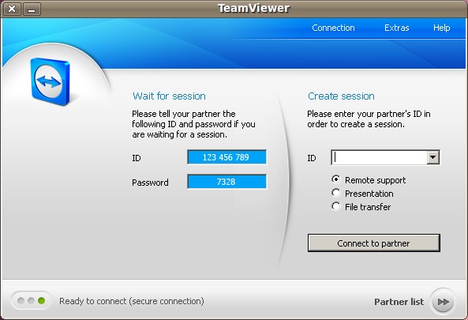Click into the partner ID input field
Viewport: 468px width, 320px height.
click(379, 157)
